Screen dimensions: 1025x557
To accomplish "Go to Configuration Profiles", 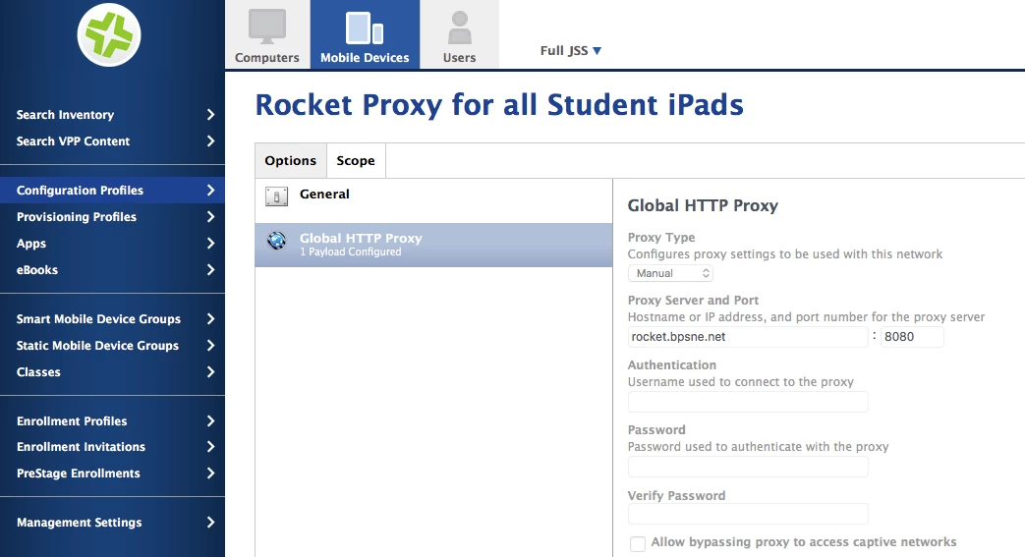I will pos(112,191).
